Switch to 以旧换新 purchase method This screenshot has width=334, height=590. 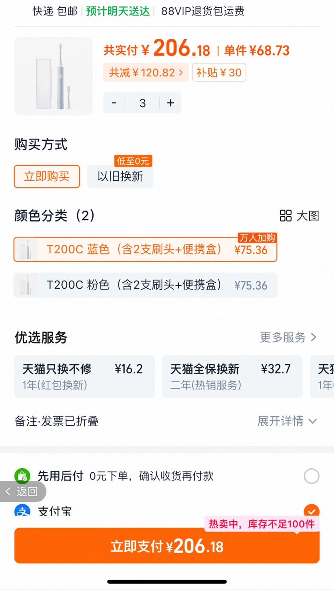pos(120,176)
